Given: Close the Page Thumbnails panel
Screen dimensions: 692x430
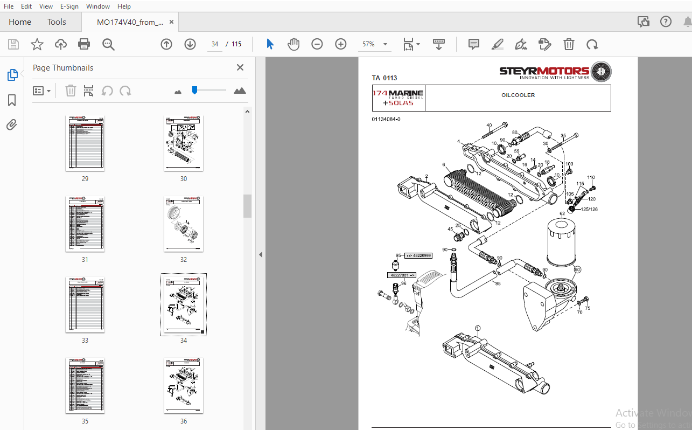Looking at the screenshot, I should pyautogui.click(x=240, y=67).
